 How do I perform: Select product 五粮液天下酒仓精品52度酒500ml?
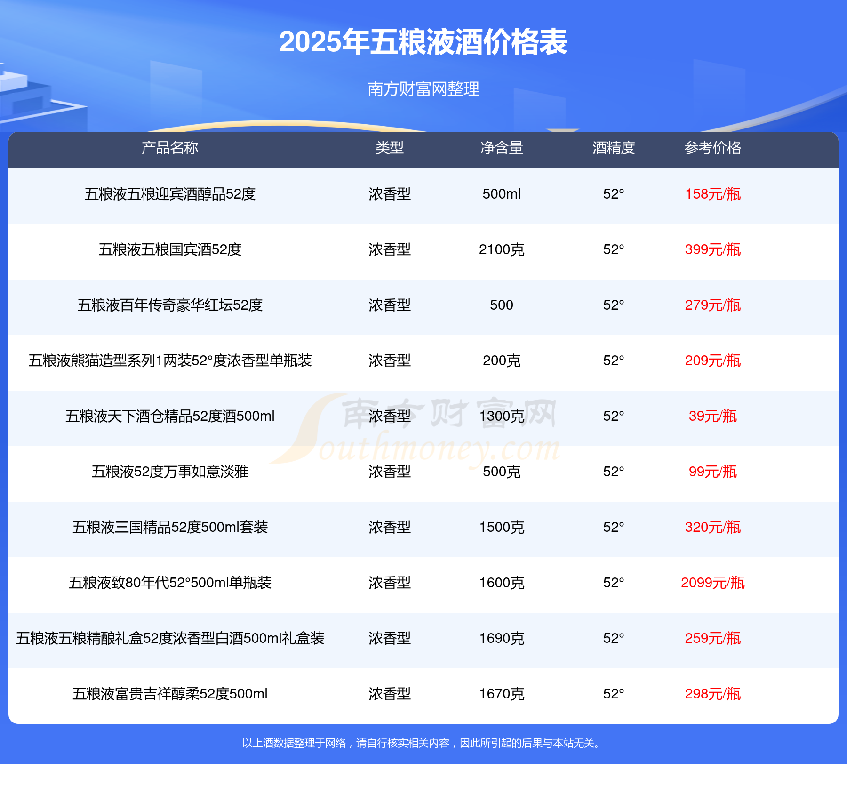[170, 416]
